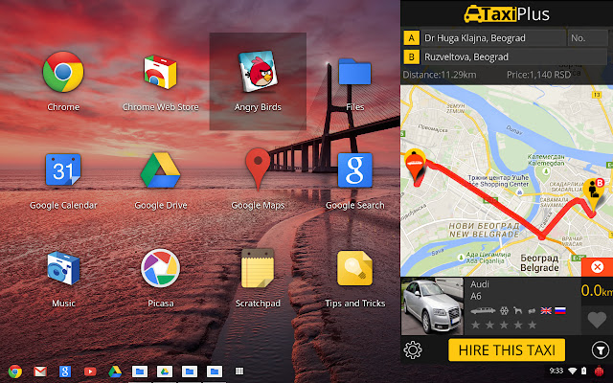Open the clock showing 9:33
Image resolution: width=613 pixels, height=383 pixels.
pyautogui.click(x=556, y=371)
